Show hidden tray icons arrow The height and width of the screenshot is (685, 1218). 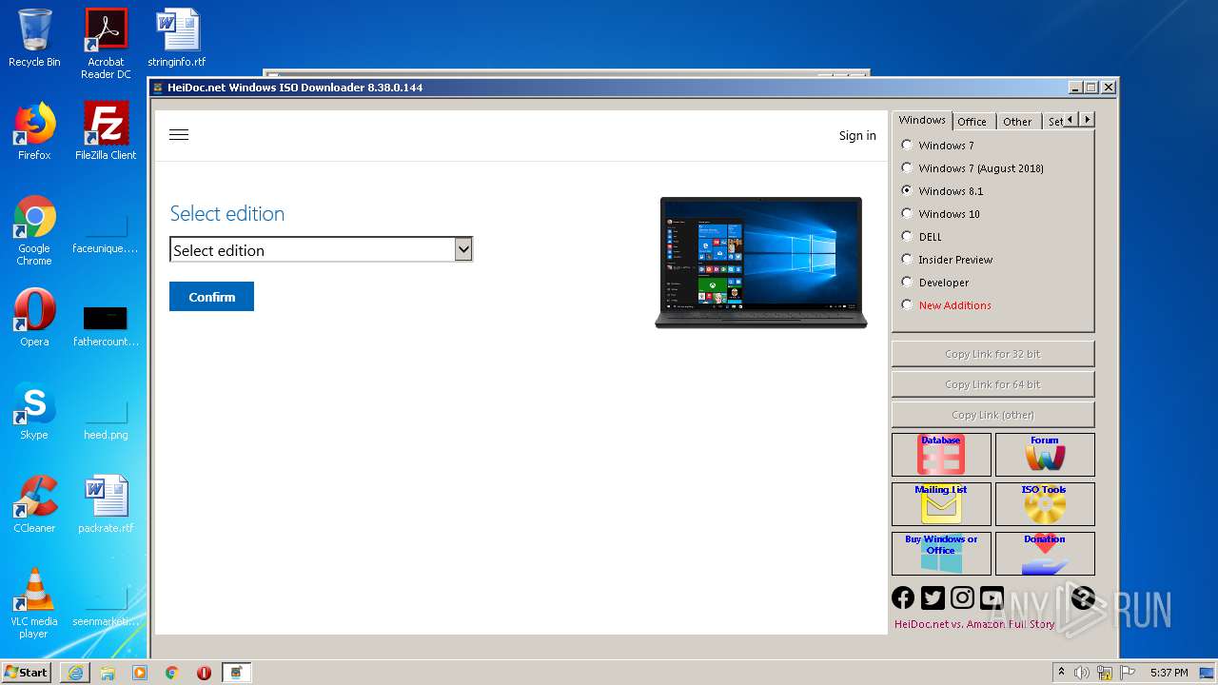[x=1061, y=673]
